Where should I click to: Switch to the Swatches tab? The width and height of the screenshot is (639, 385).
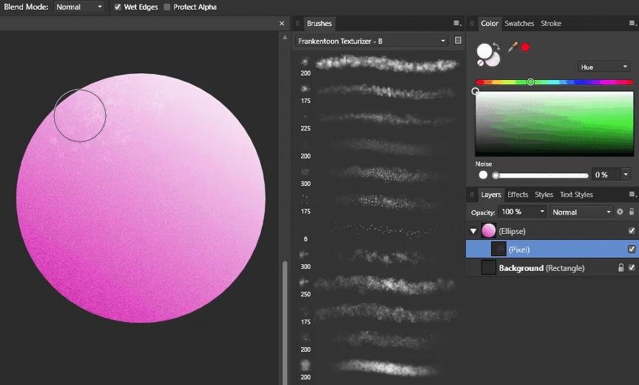519,23
